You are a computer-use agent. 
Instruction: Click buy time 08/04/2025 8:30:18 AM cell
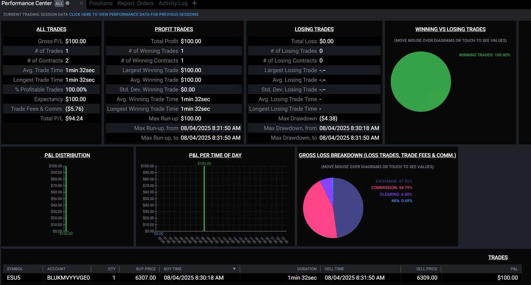[193, 278]
